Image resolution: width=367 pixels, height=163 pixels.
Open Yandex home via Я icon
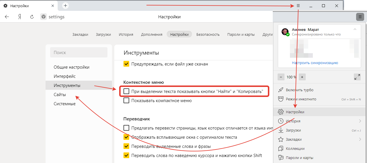[x=19, y=17]
